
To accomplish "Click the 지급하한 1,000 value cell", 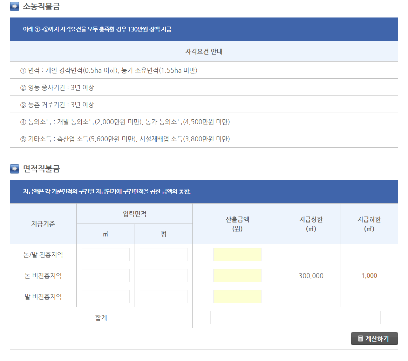I will (x=369, y=275).
